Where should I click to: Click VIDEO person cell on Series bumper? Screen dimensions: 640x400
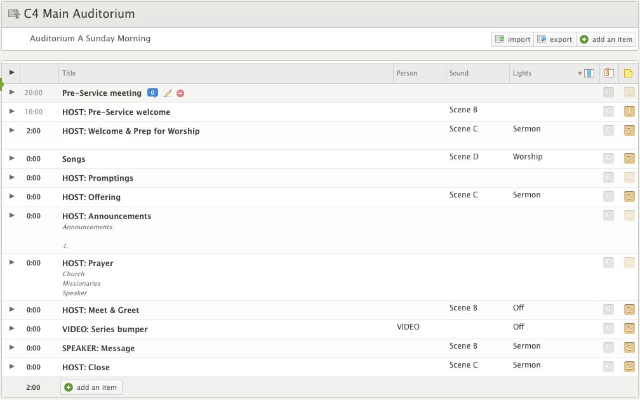408,326
